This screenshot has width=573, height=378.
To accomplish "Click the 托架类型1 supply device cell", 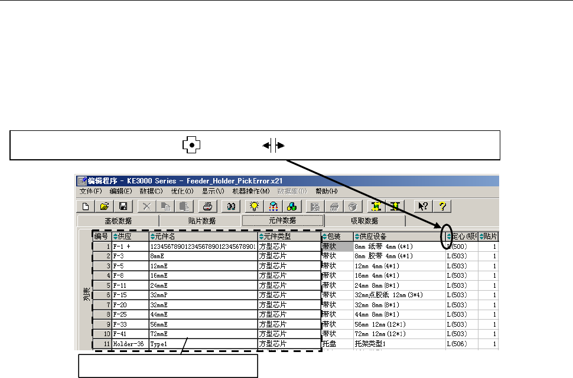I will 399,344.
